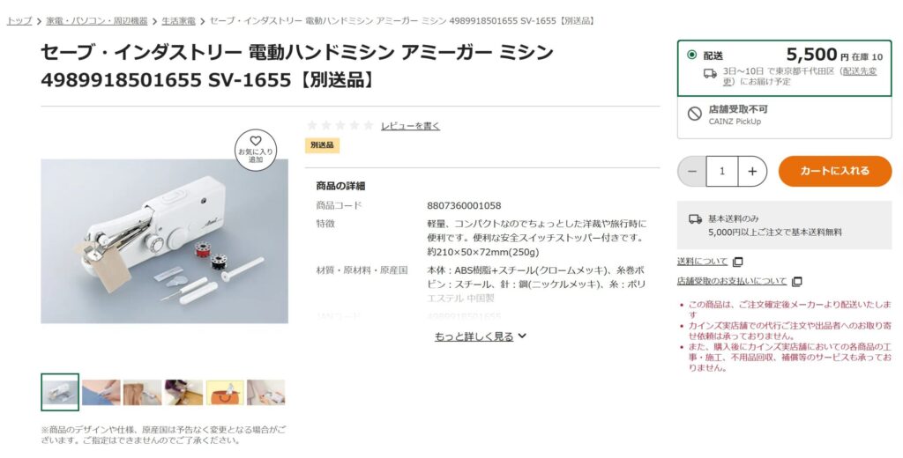Click the fifth review star

pyautogui.click(x=368, y=125)
